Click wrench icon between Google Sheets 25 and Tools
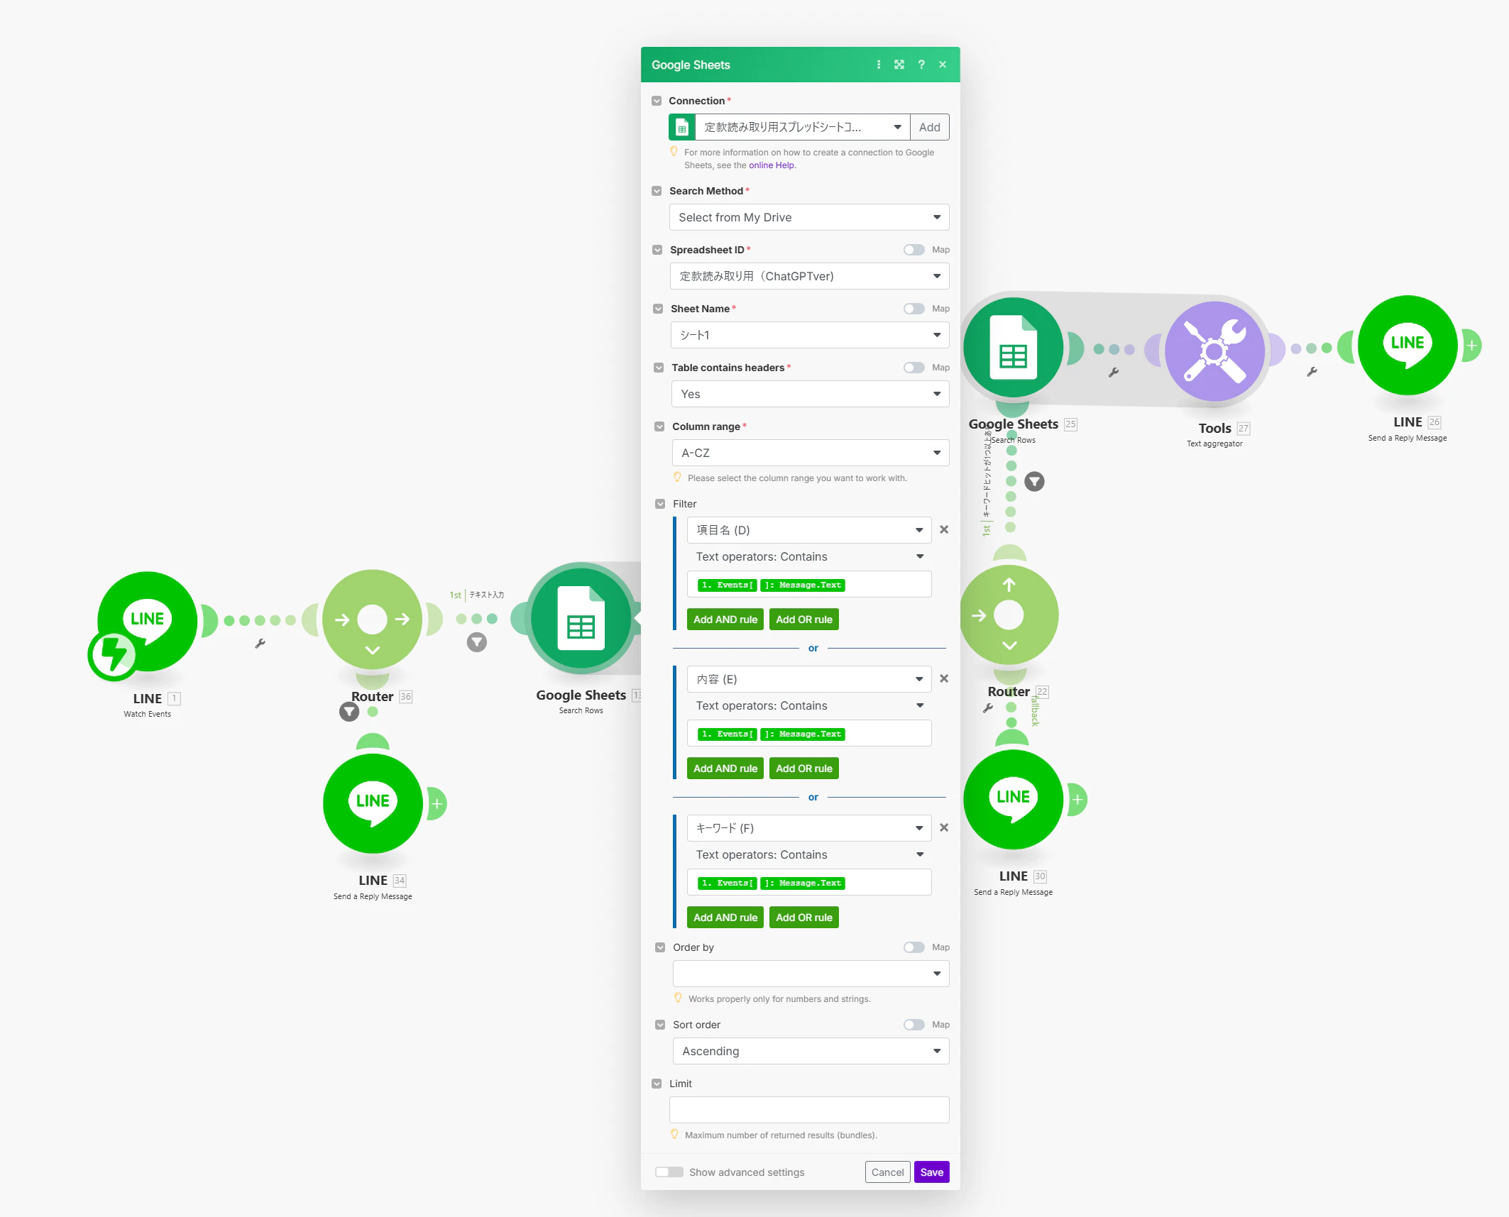The height and width of the screenshot is (1217, 1509). tap(1114, 373)
